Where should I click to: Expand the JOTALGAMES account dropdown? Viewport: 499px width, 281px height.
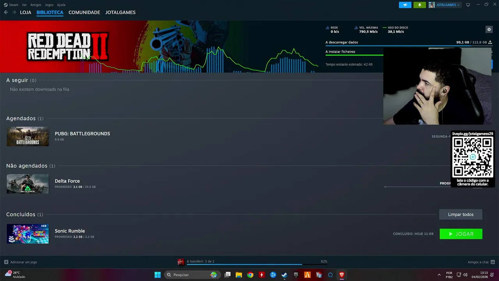pyautogui.click(x=448, y=5)
